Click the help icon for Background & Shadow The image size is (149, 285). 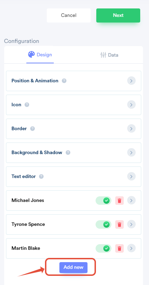pos(68,152)
